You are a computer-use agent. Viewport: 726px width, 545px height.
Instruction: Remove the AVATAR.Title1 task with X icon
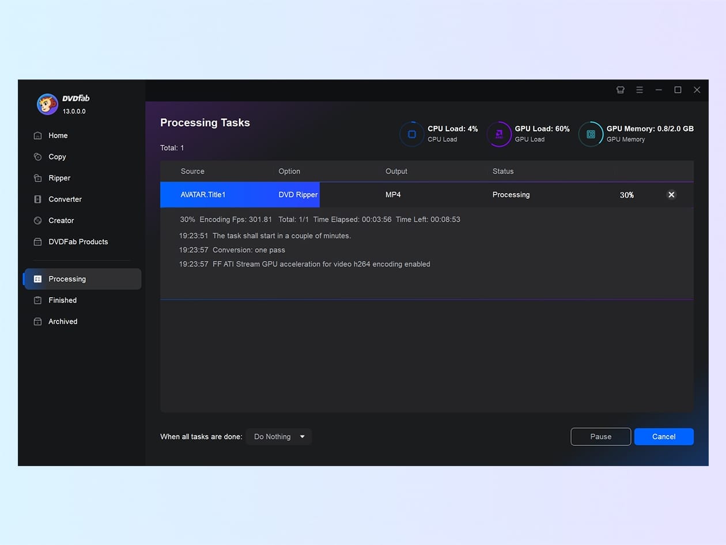click(x=671, y=195)
